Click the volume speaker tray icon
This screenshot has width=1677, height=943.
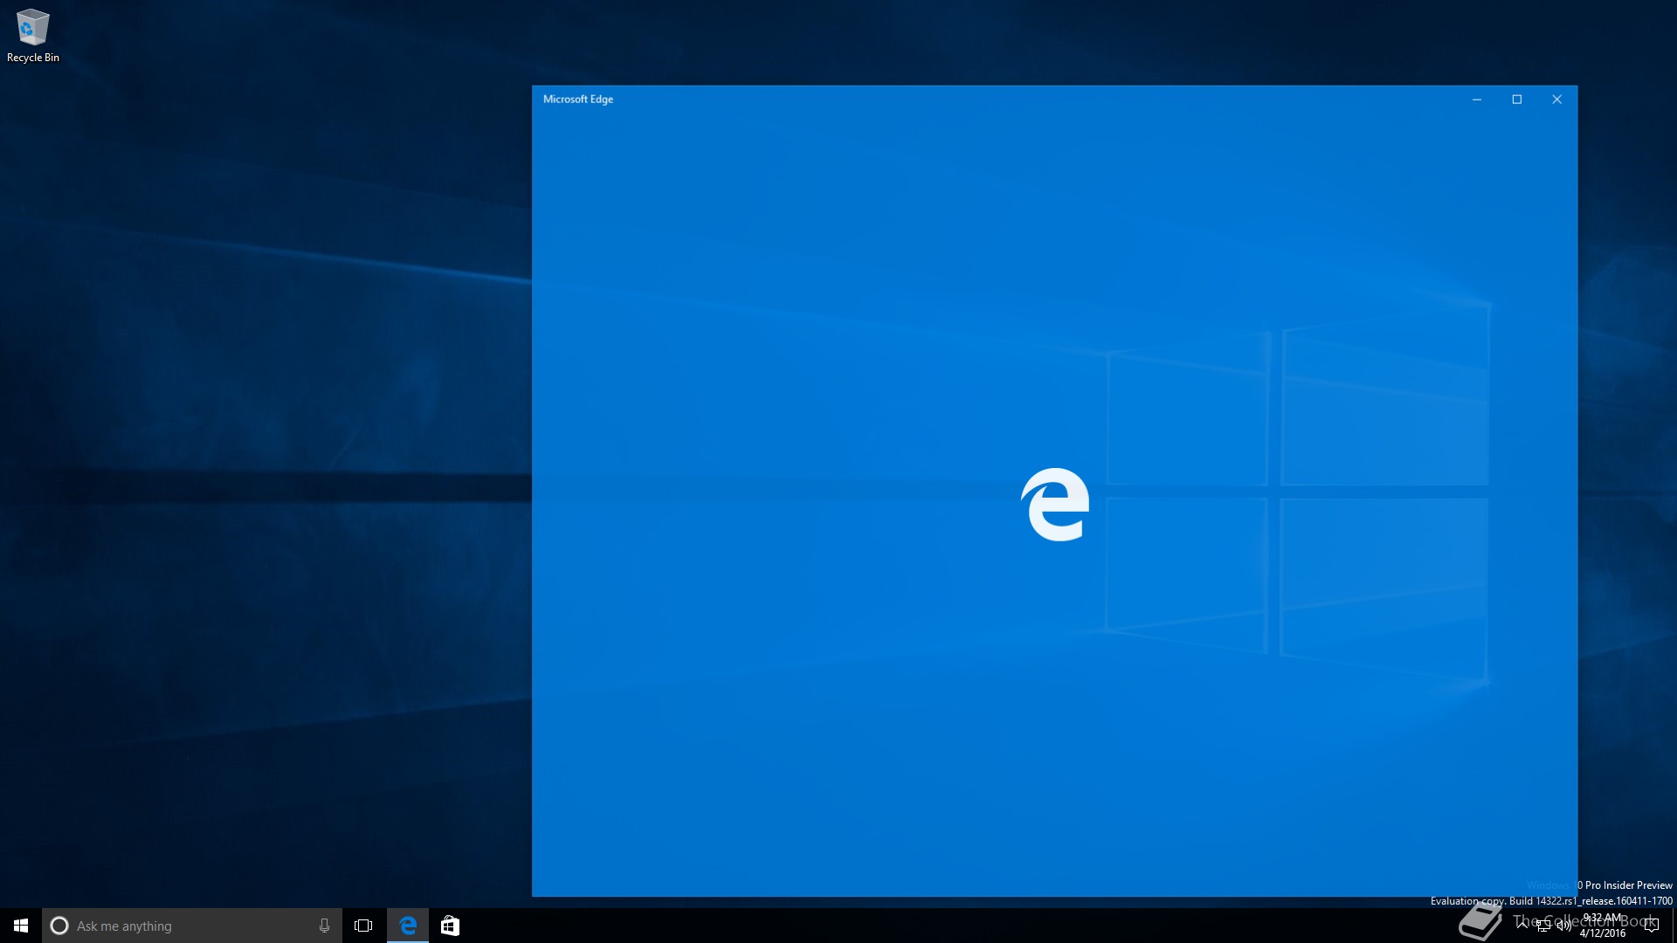(x=1563, y=926)
